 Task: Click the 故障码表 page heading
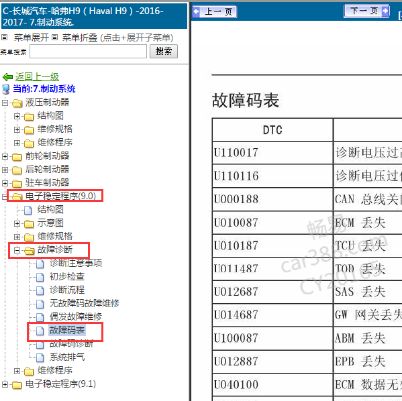[x=246, y=101]
